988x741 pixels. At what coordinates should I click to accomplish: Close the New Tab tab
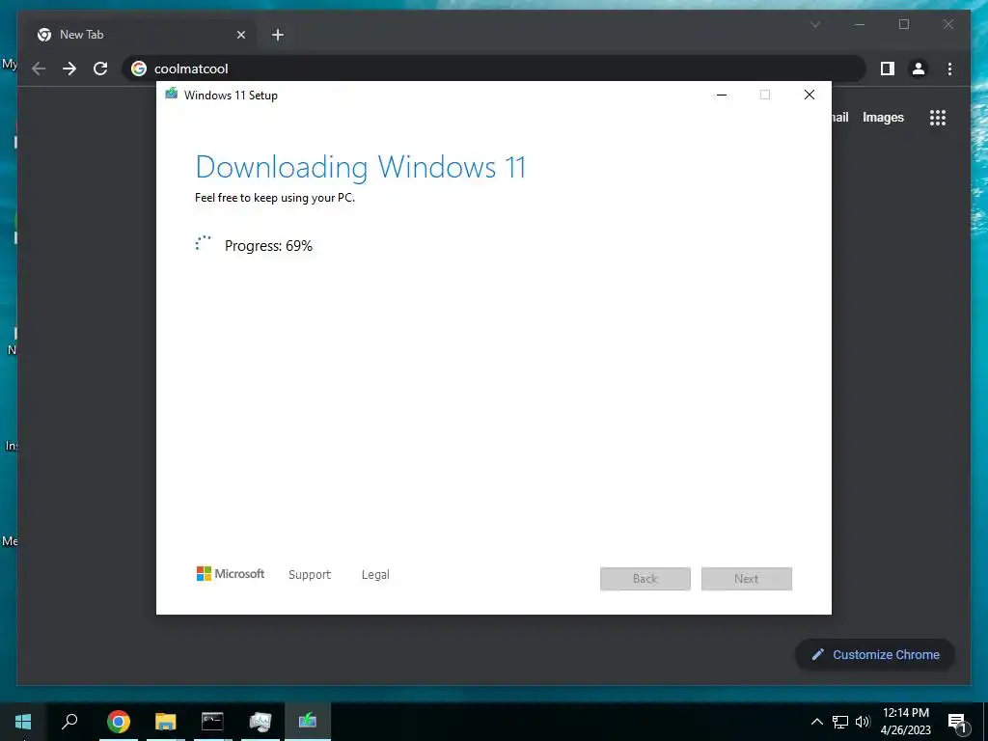point(240,35)
